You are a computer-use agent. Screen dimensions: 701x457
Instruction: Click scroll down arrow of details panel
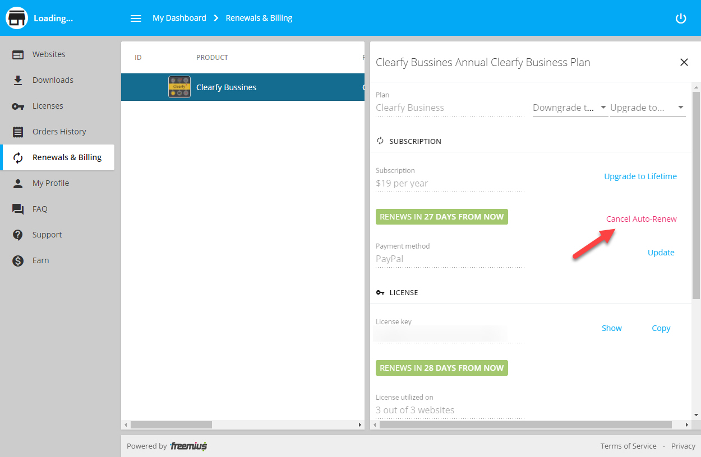[696, 415]
